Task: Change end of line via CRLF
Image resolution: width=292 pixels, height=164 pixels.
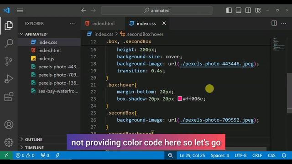Action: [257, 155]
